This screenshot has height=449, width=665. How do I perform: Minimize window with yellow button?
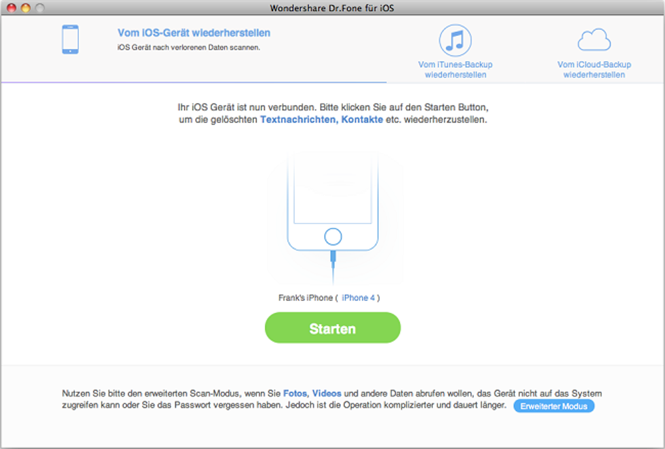[x=25, y=8]
